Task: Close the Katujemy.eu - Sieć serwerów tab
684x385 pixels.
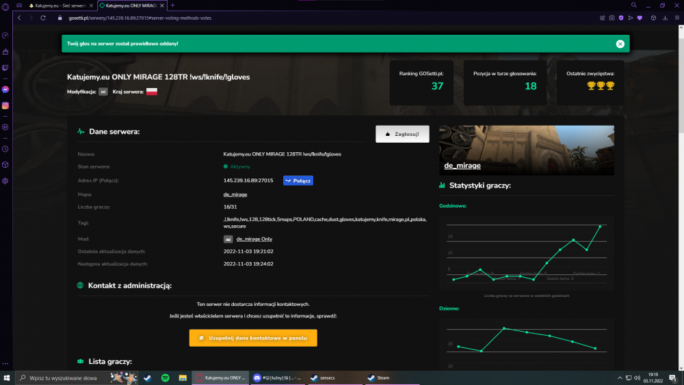Action: point(91,5)
